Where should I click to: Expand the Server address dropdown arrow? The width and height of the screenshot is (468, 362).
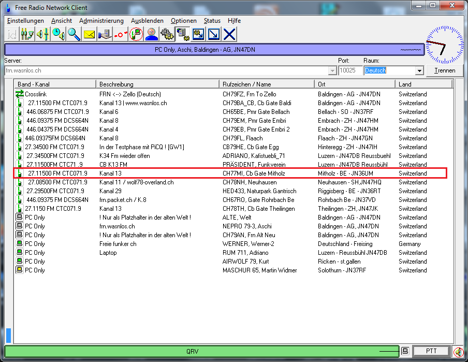332,71
